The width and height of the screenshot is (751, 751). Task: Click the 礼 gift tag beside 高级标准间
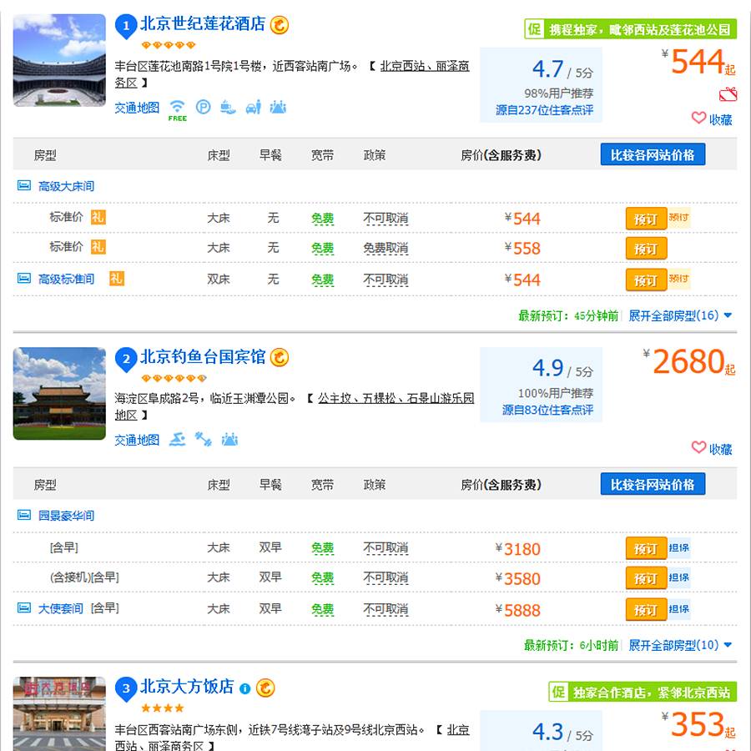(x=116, y=278)
